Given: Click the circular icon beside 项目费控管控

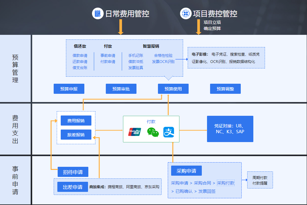Looking at the screenshot, I should click(186, 13).
